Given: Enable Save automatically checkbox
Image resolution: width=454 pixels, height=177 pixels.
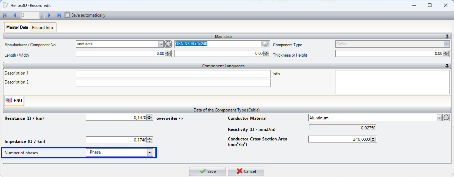Looking at the screenshot, I should coord(67,15).
